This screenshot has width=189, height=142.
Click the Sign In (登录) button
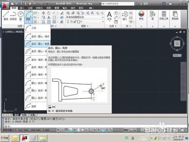click(144, 4)
